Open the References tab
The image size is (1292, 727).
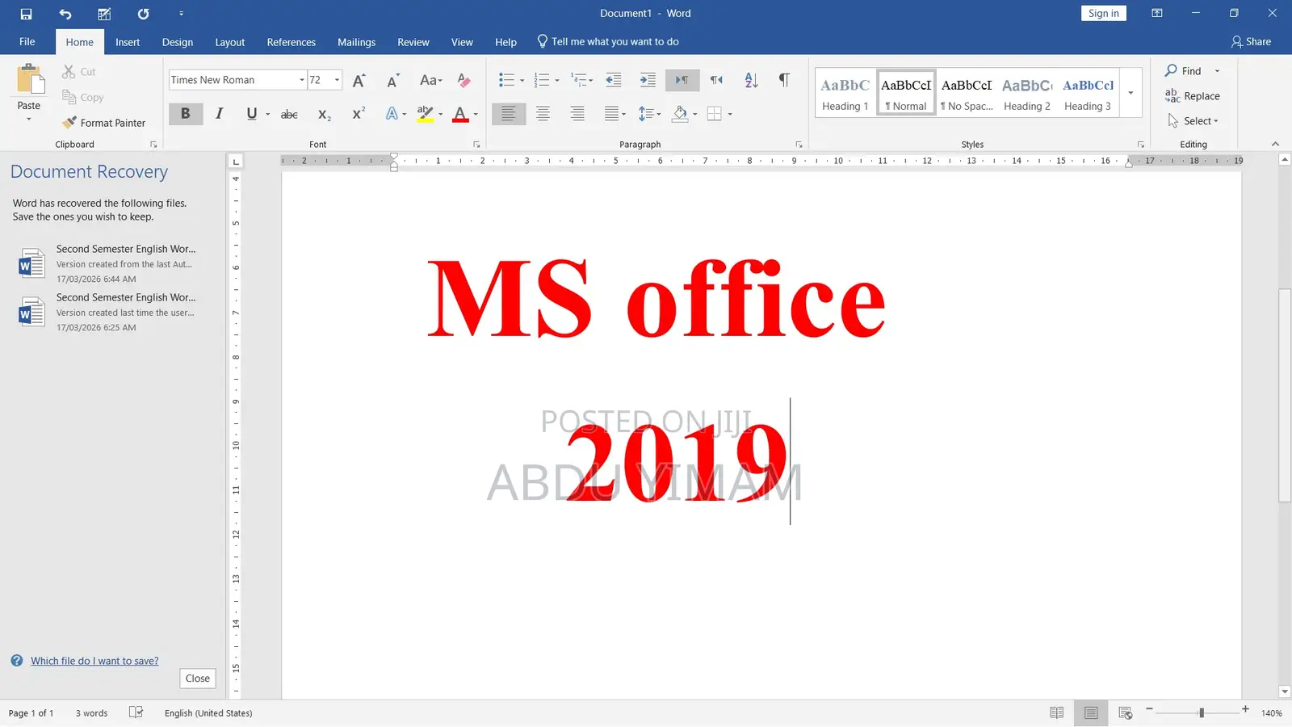tap(292, 42)
